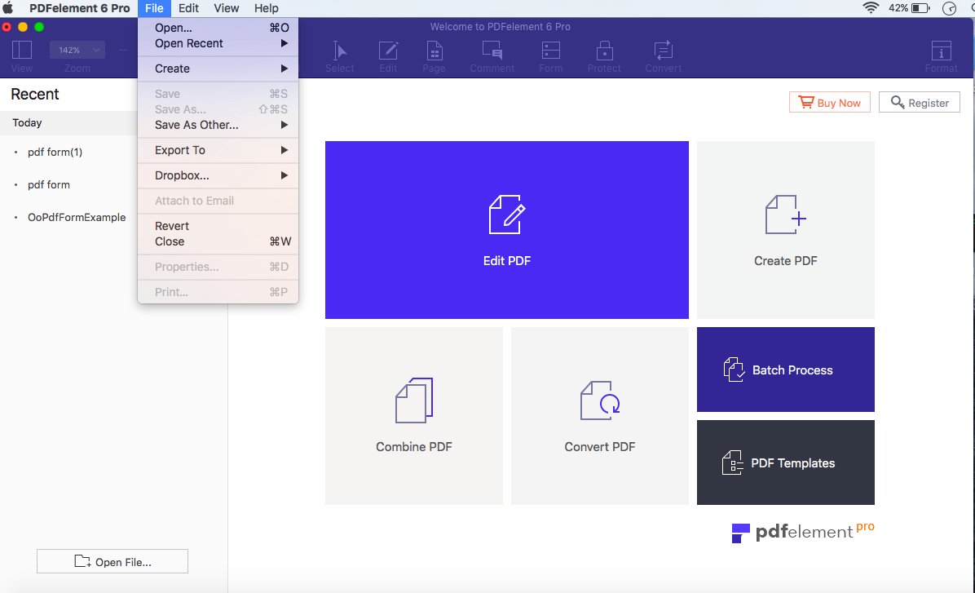Click the Edit PDF tile

[506, 229]
